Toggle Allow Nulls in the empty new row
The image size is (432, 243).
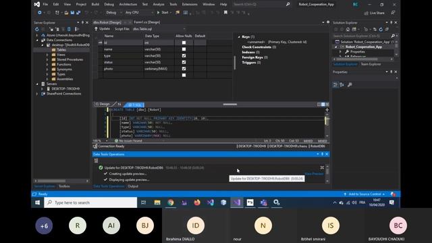184,75
